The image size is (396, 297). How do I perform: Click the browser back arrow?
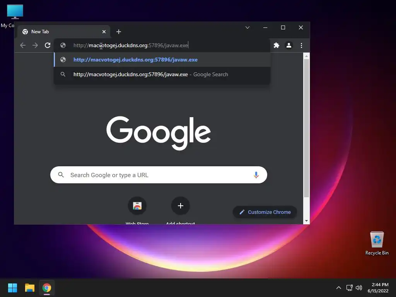coord(23,45)
